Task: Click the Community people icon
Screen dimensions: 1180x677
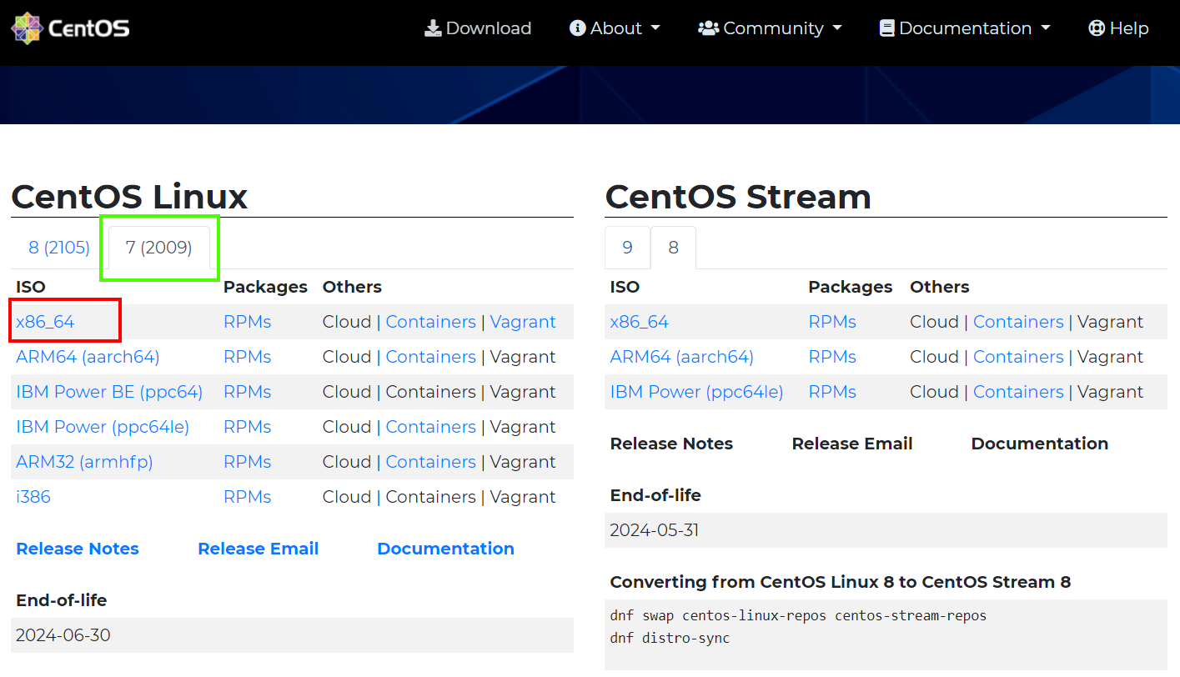Action: pos(708,28)
